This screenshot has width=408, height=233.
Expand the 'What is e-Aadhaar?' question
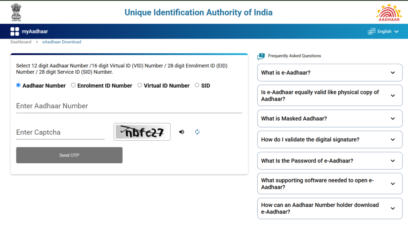(x=330, y=72)
